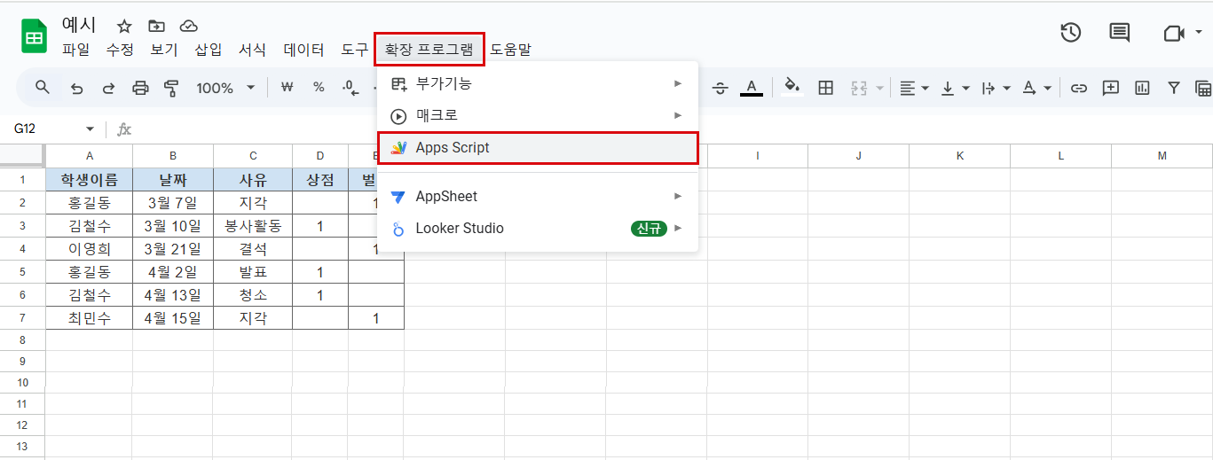Open the 100% zoom dropdown
This screenshot has height=460, width=1213.
[225, 88]
